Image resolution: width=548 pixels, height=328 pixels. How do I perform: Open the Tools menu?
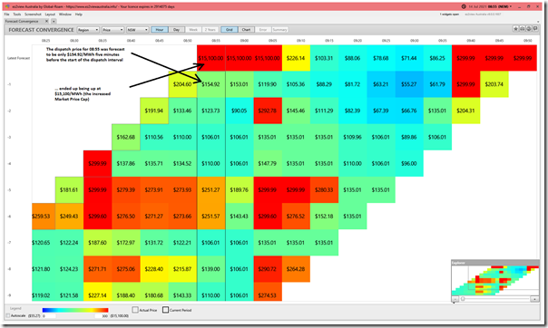point(16,14)
